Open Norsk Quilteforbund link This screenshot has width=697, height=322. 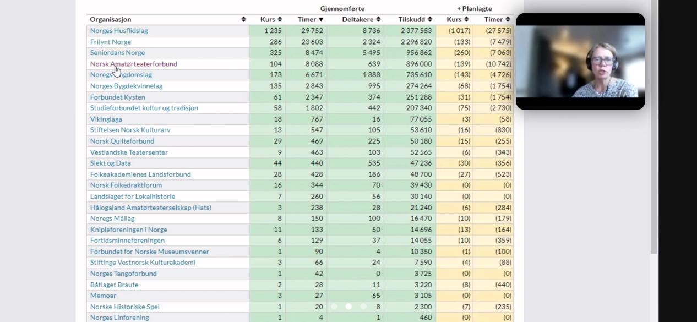122,141
